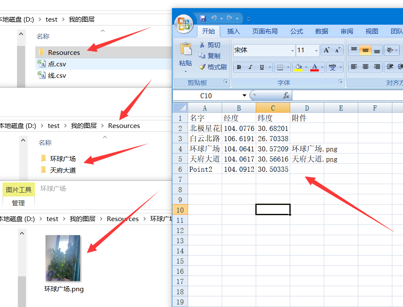403x307 pixels.
Task: Decrease indent icon
Action: tap(390, 67)
